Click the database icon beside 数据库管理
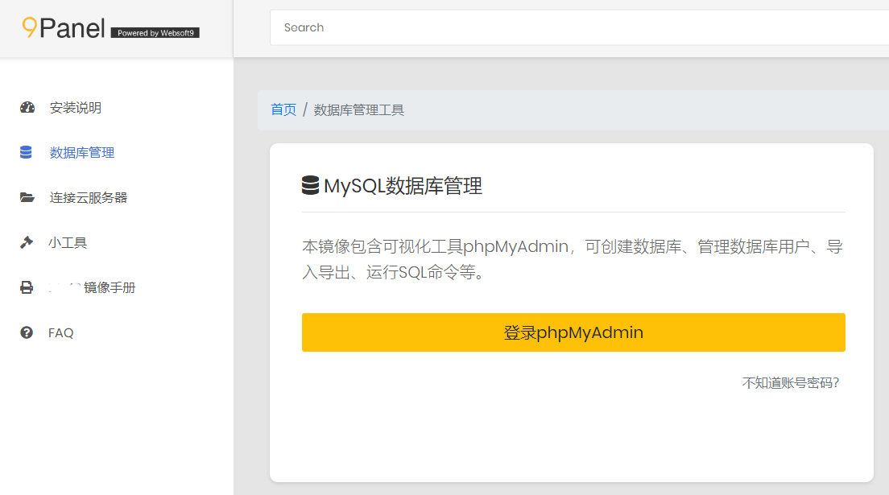Viewport: 889px width, 495px height. (x=27, y=153)
